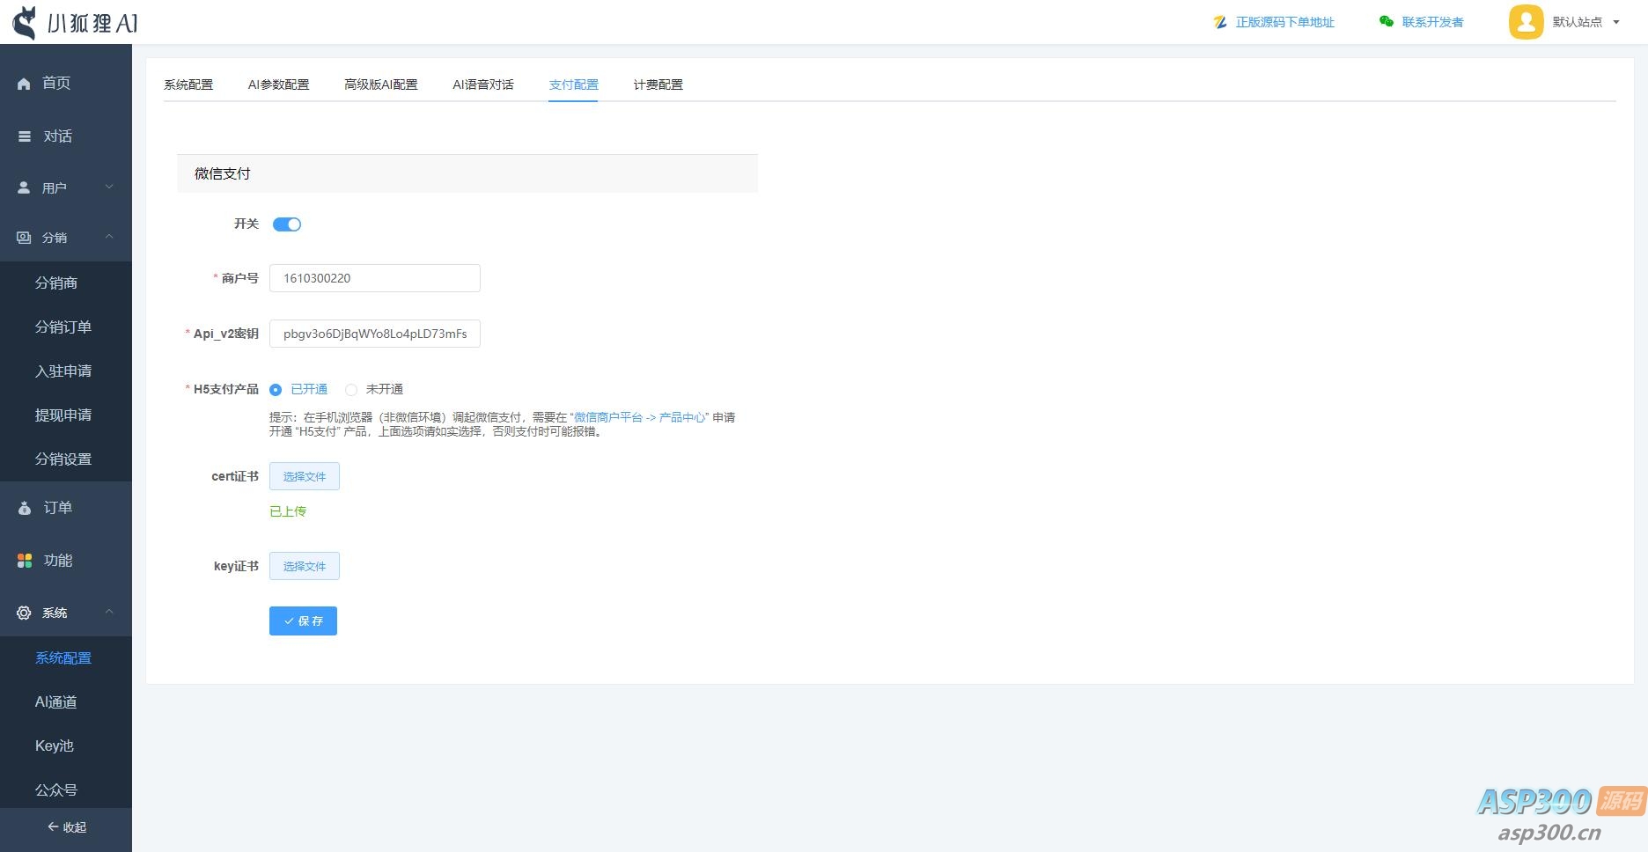1648x852 pixels.
Task: Click the WeChat icon beside 联系开发者
Action: coord(1384,22)
